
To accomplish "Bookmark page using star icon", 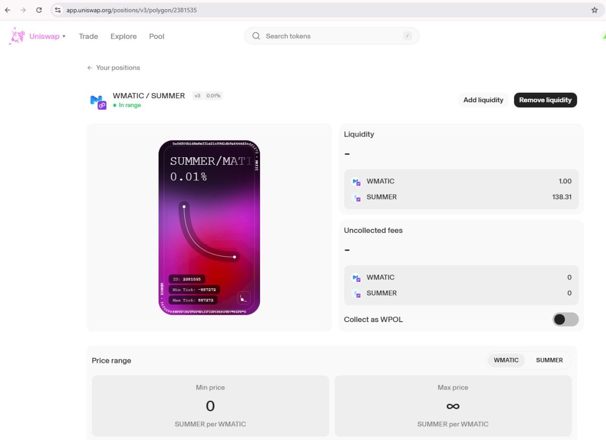I will click(x=594, y=10).
